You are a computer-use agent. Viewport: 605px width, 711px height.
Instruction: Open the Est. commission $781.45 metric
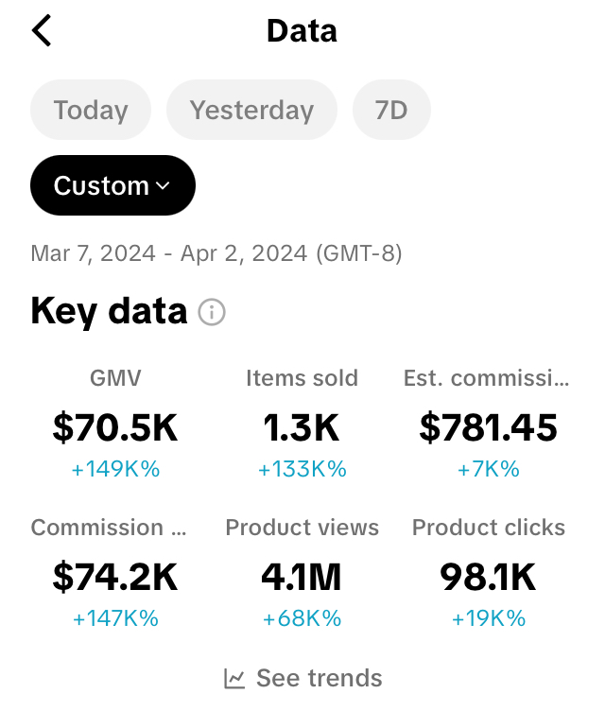point(489,427)
